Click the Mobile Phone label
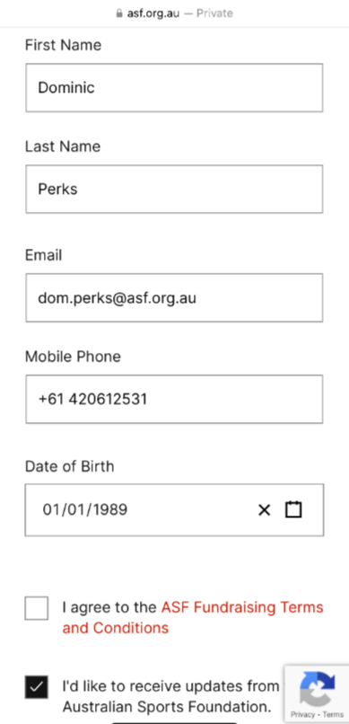Viewport: 349px width, 724px height. point(73,357)
